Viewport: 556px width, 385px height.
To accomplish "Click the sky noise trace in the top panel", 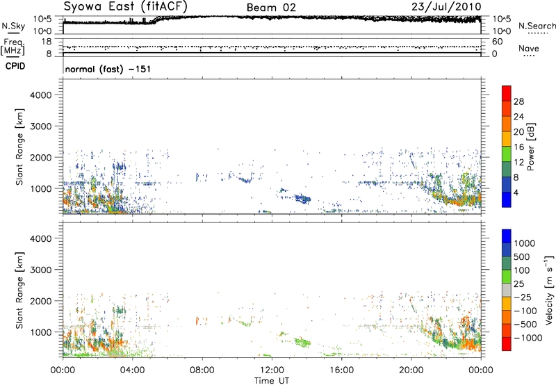I will [272, 19].
